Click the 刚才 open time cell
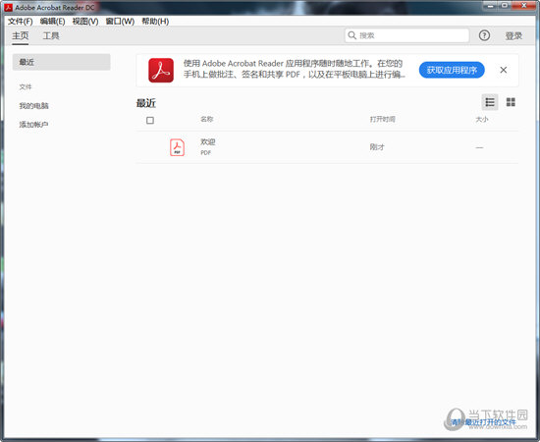 [377, 147]
